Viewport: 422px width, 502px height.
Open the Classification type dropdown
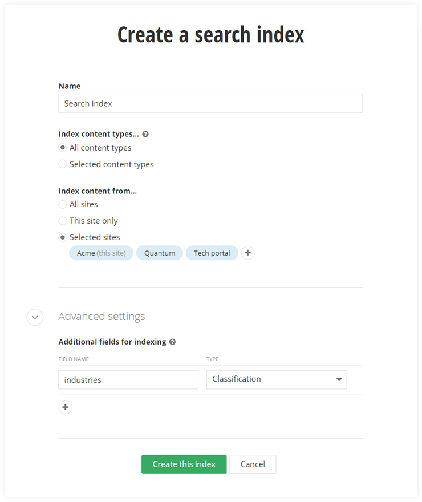[276, 379]
